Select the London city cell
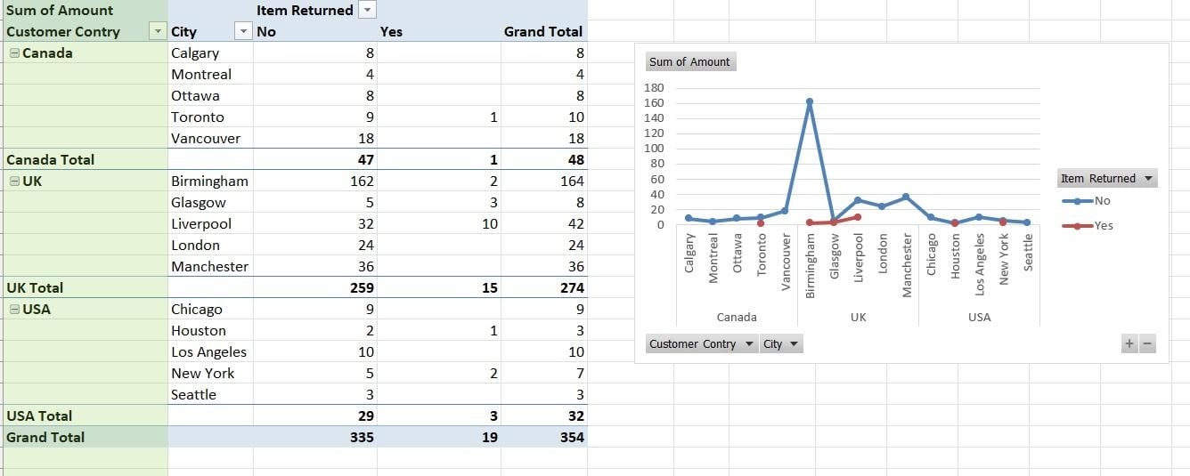The image size is (1190, 476). [x=210, y=246]
